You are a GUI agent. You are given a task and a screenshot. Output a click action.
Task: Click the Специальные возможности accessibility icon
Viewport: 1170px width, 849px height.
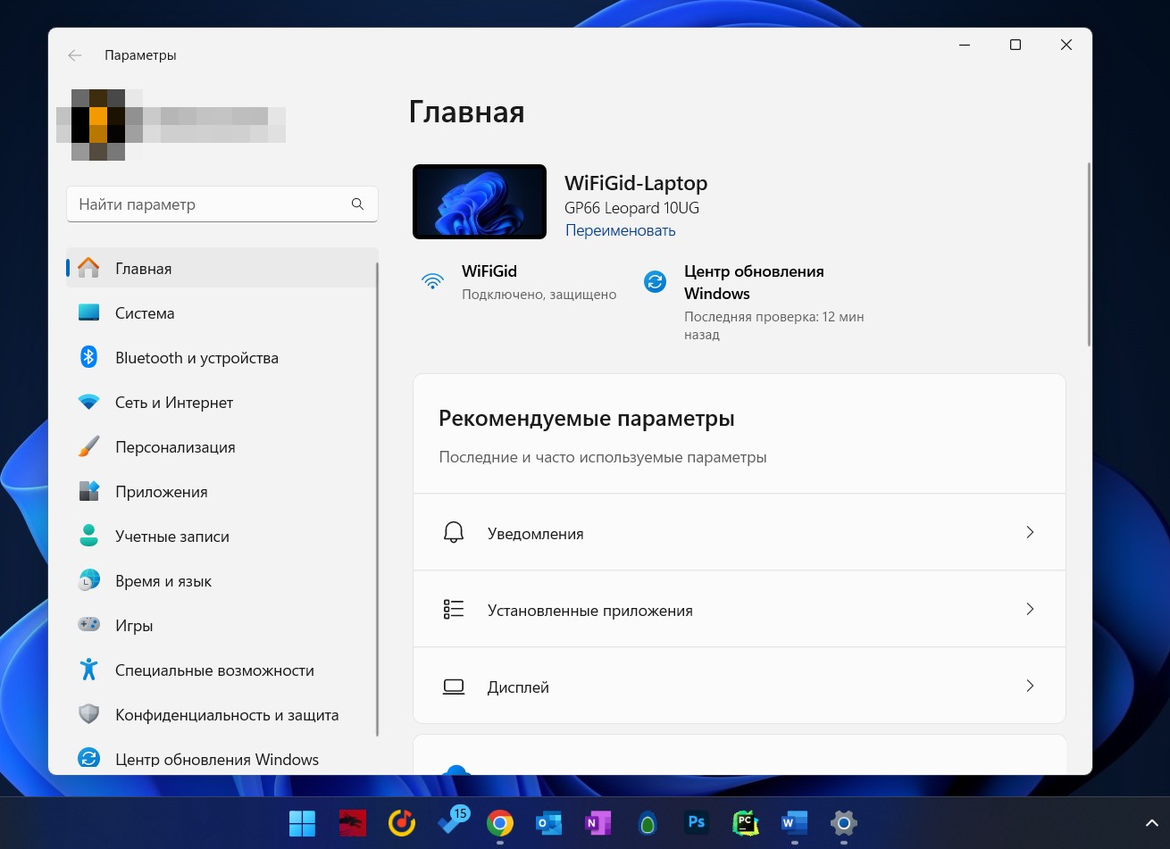pyautogui.click(x=88, y=670)
